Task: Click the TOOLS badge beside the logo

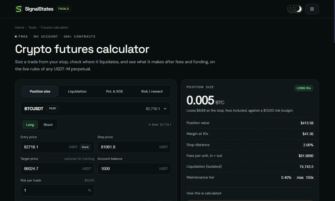Action: tap(64, 9)
